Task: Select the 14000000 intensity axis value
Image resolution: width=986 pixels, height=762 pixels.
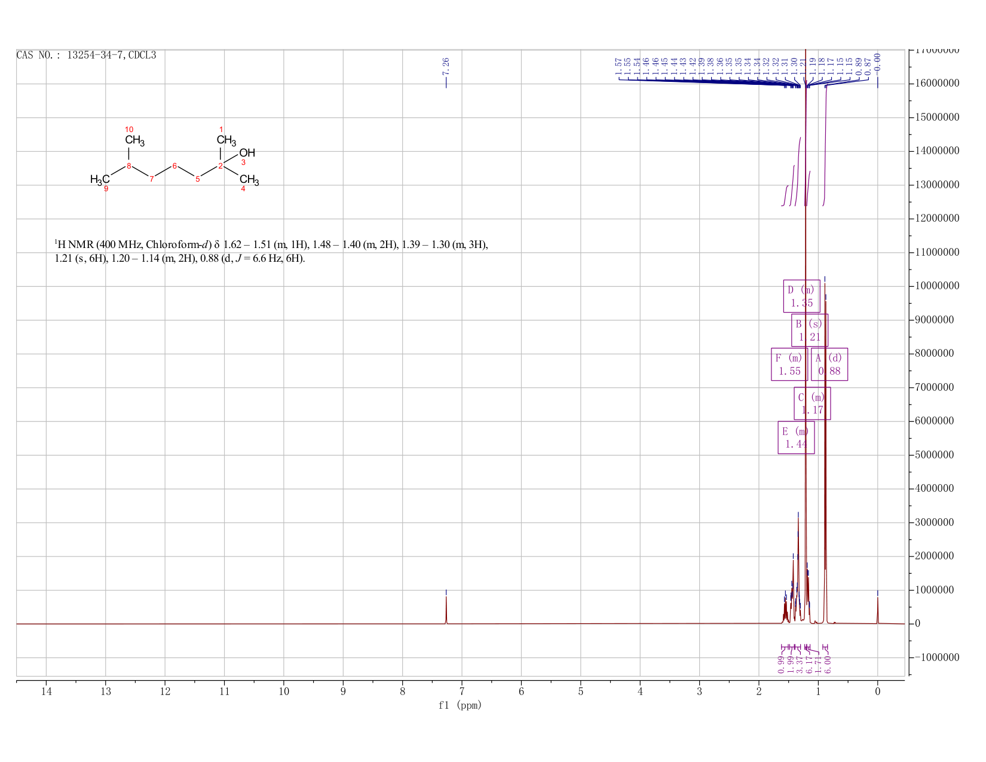Action: (x=937, y=151)
